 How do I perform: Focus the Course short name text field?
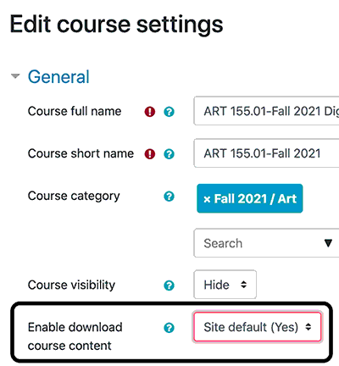(266, 153)
